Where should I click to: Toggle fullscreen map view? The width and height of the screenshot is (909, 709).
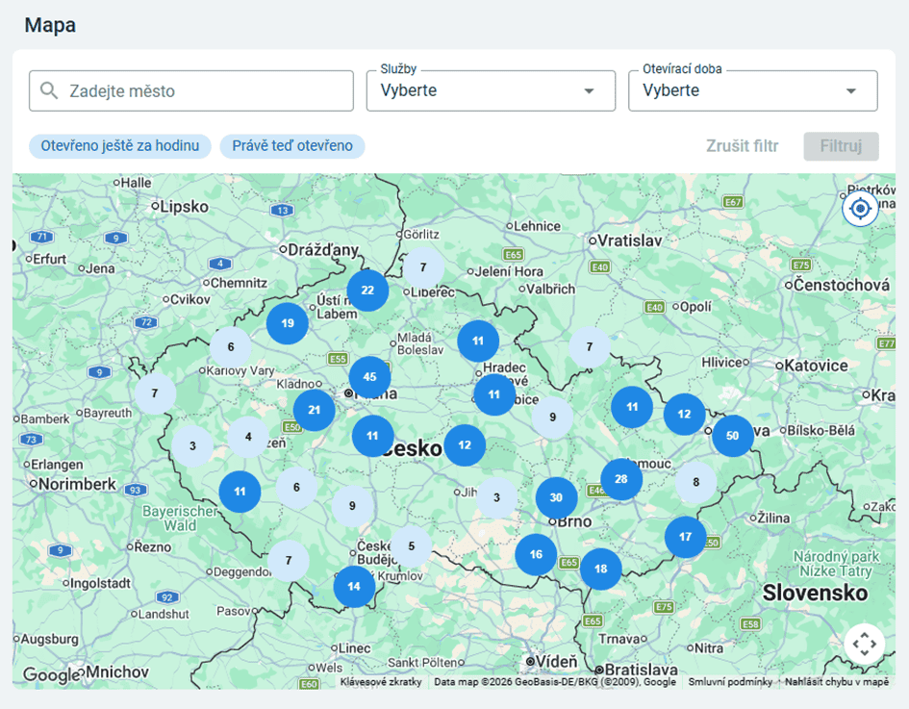pos(865,644)
